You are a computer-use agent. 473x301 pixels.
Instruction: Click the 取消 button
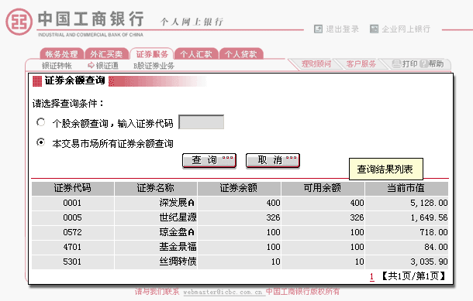[x=273, y=161]
